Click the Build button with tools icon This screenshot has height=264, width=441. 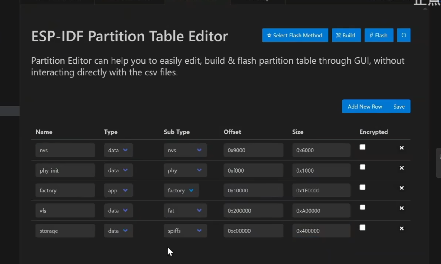click(346, 35)
